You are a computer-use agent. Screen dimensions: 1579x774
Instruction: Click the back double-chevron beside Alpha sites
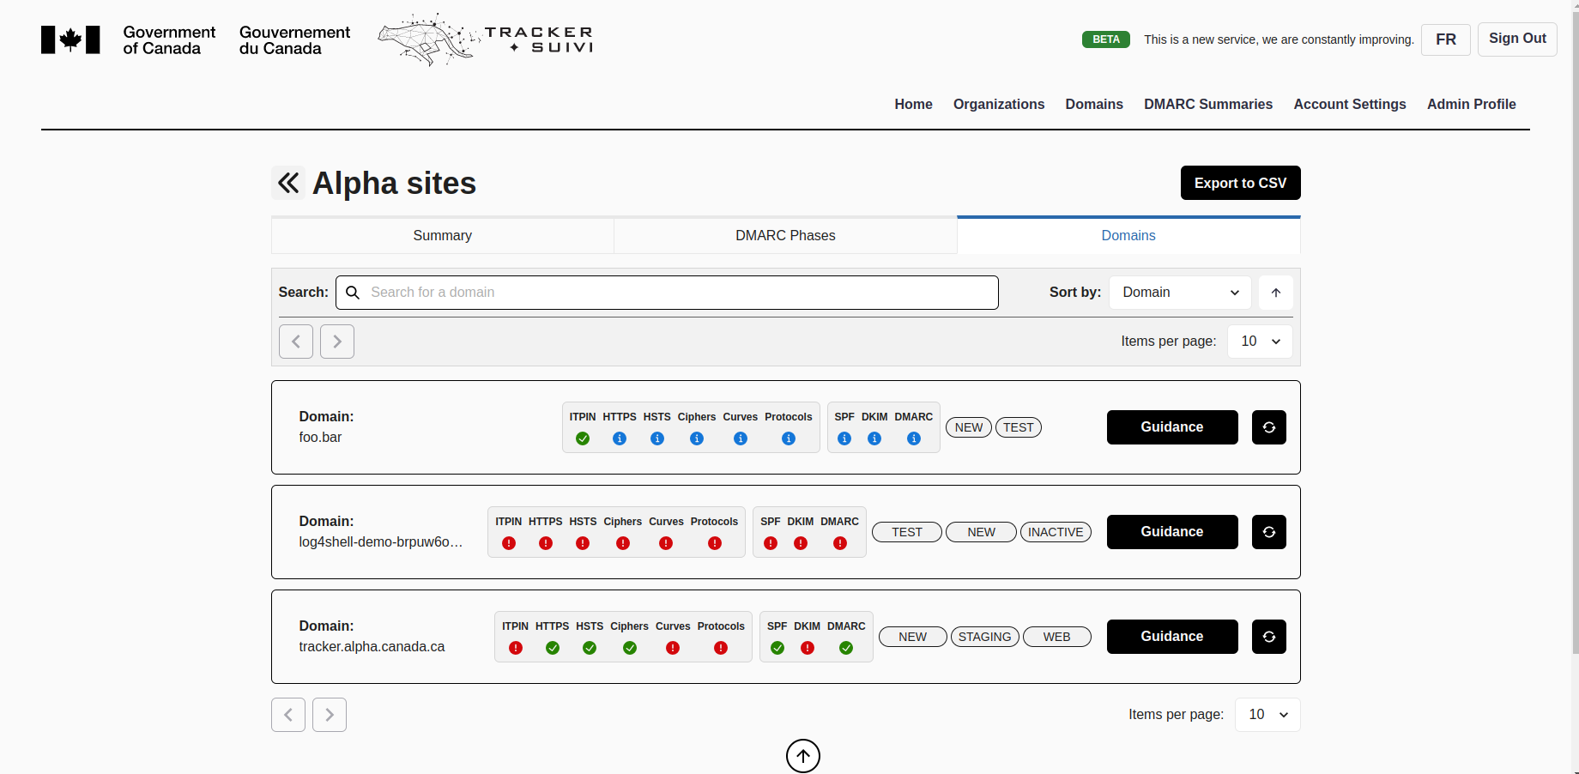click(x=288, y=183)
